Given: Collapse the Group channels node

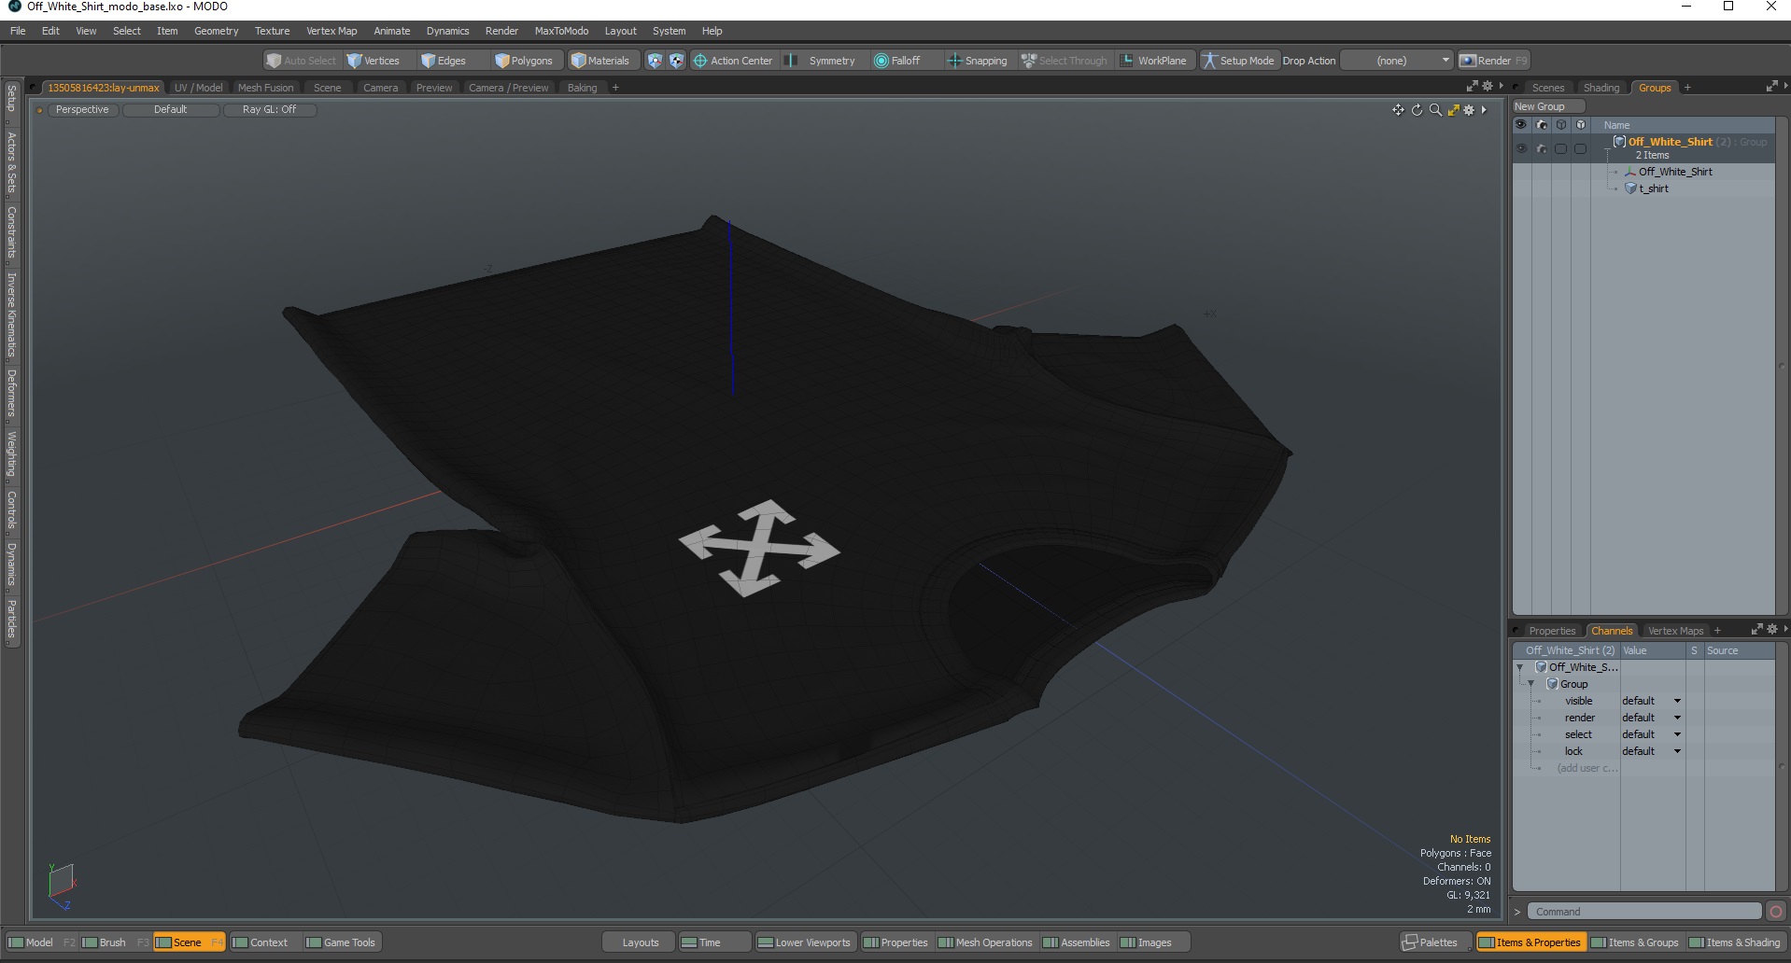Looking at the screenshot, I should click(x=1530, y=684).
